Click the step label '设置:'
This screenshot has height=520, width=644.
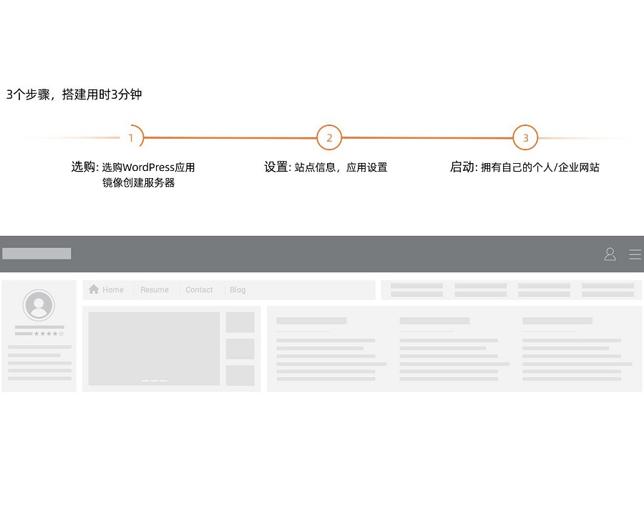(278, 167)
